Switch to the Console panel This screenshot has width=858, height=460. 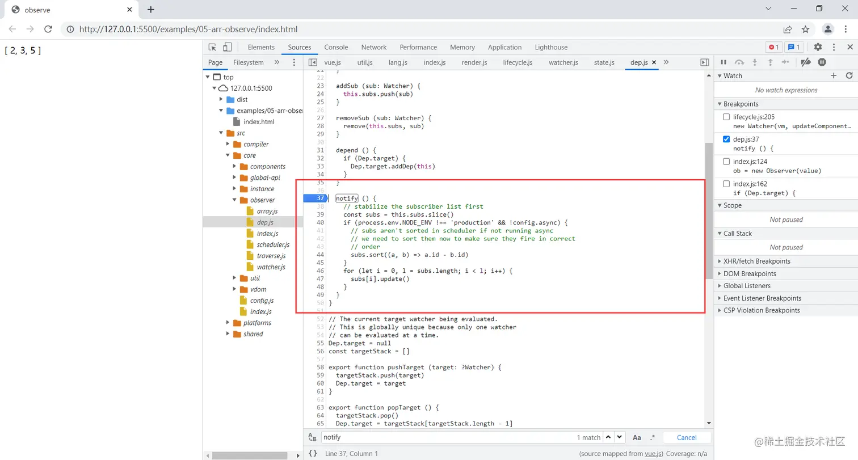[336, 47]
